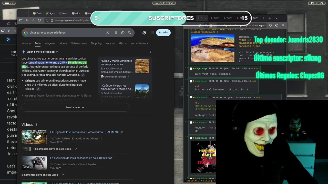Go forward in the Google browser window
Image resolution: width=328 pixels, height=184 pixels.
point(33,20)
